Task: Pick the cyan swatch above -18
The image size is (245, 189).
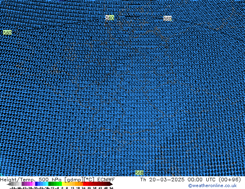Action: pyautogui.click(x=47, y=184)
